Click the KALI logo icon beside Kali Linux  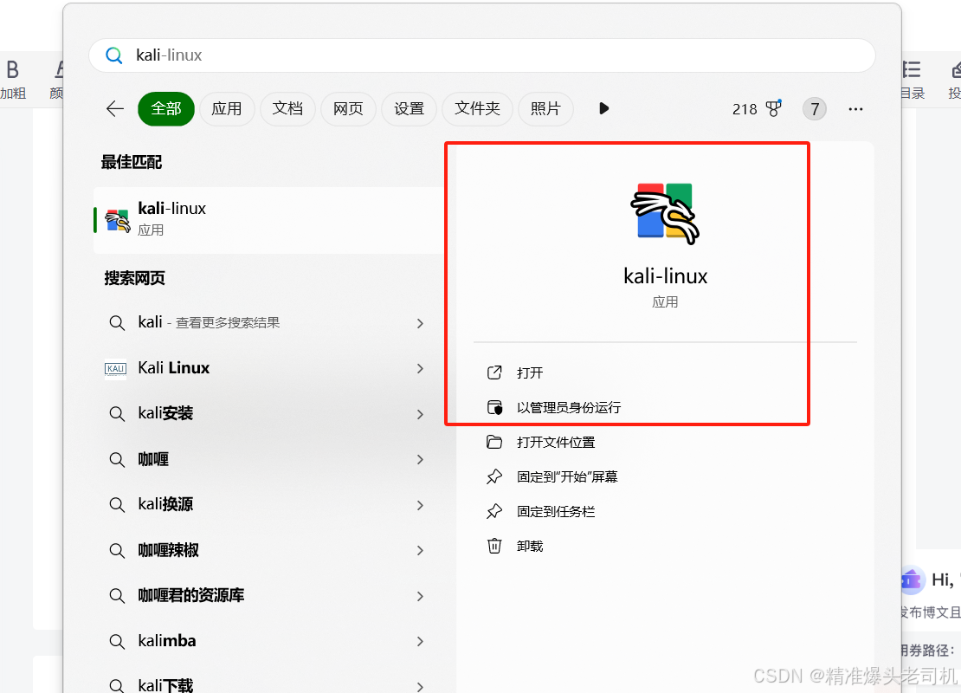(x=115, y=368)
